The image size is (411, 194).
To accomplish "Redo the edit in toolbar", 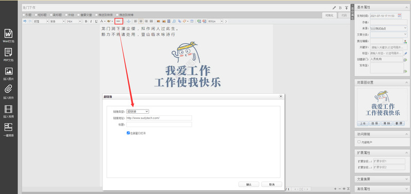I will (x=30, y=21).
